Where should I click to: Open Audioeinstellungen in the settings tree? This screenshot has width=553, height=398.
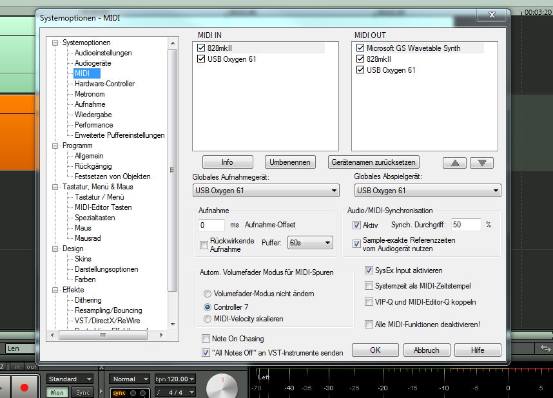pos(103,53)
